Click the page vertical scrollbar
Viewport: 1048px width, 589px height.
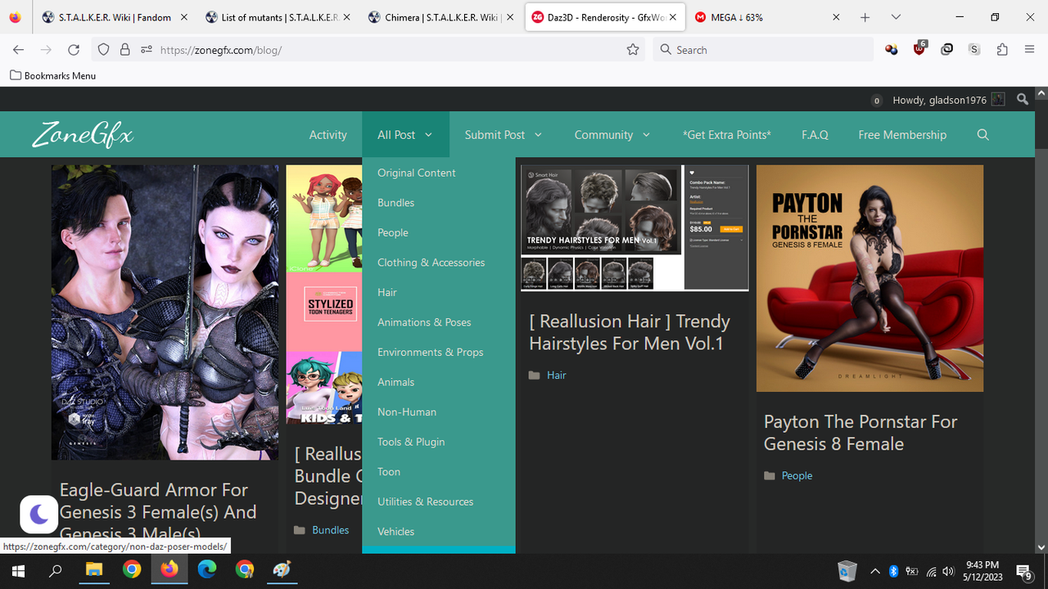point(1041,321)
